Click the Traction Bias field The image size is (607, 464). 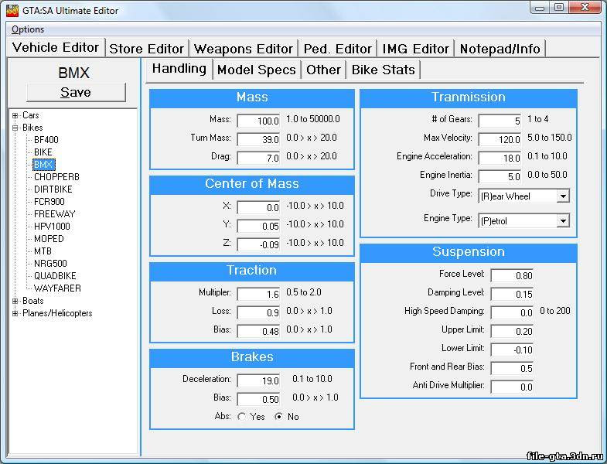click(x=258, y=332)
